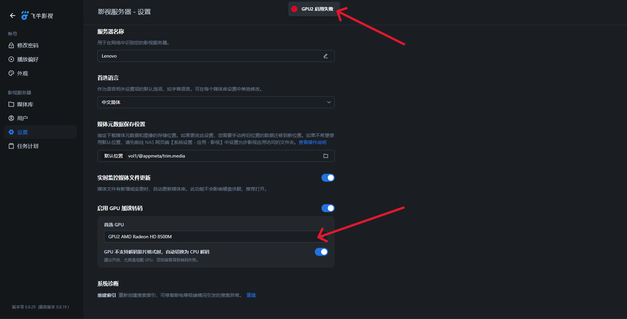Click the 飞牛影视 title text
The height and width of the screenshot is (319, 627).
click(42, 16)
